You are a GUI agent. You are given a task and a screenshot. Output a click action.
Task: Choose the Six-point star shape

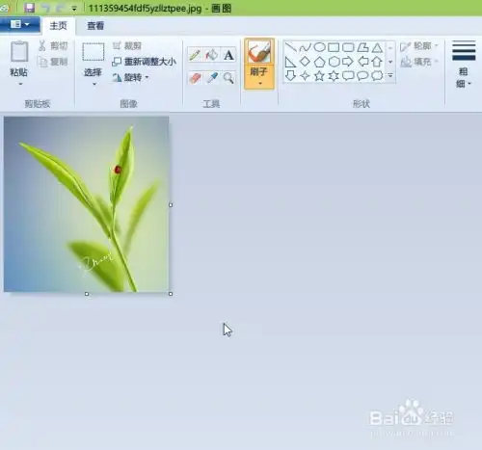click(334, 76)
